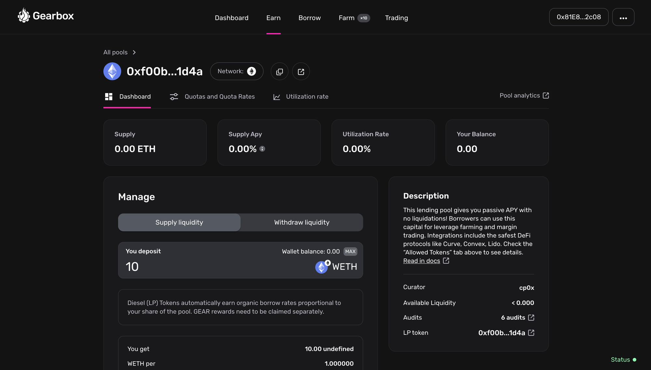Click Supply APY info icon
651x370 pixels.
[262, 149]
